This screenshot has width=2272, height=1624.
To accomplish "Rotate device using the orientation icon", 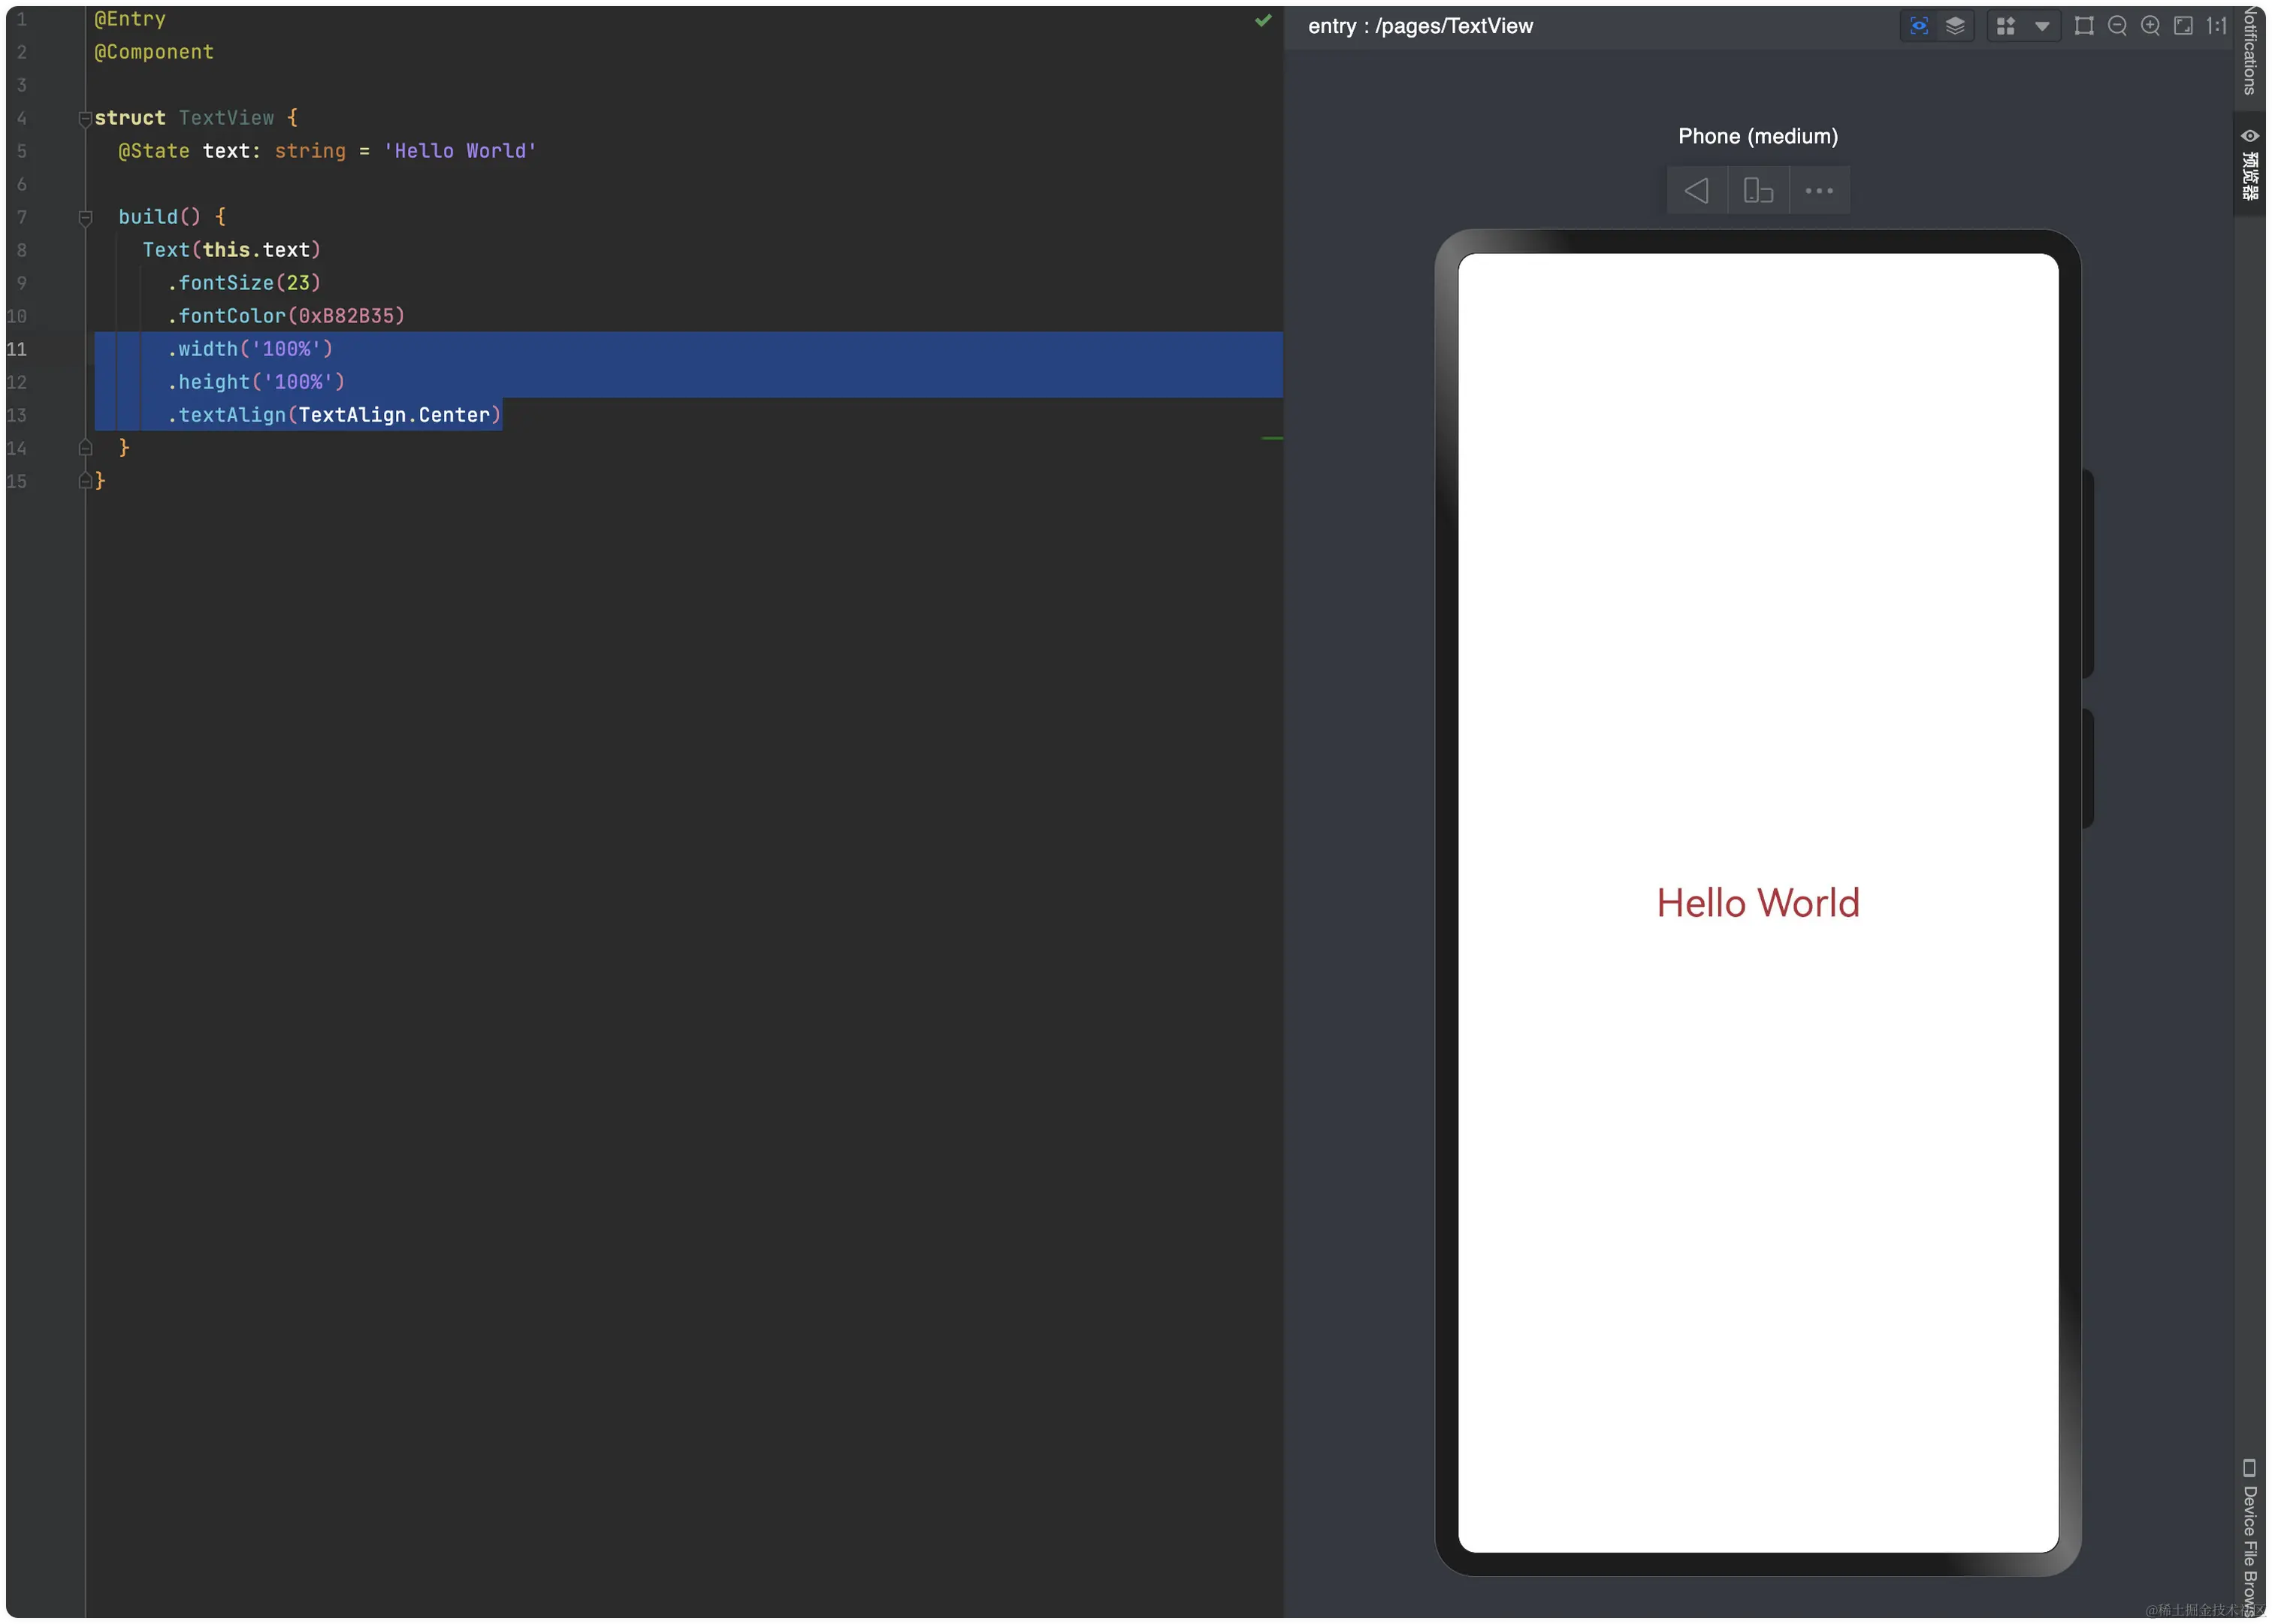I will [x=1757, y=190].
